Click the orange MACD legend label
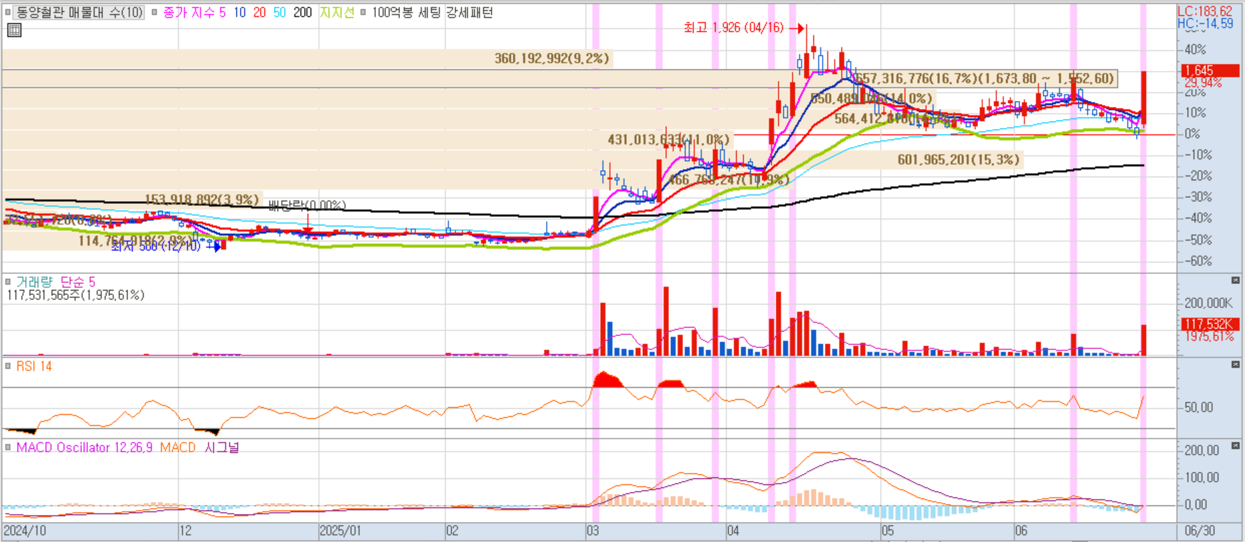Image resolution: width=1245 pixels, height=542 pixels. click(178, 447)
